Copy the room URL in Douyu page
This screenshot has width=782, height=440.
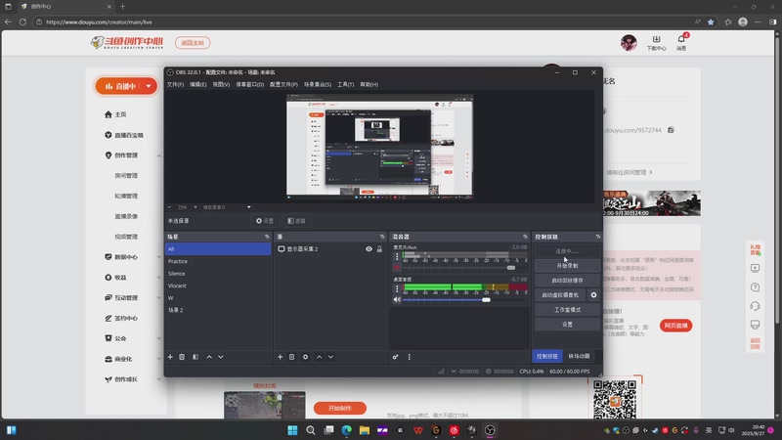[671, 130]
